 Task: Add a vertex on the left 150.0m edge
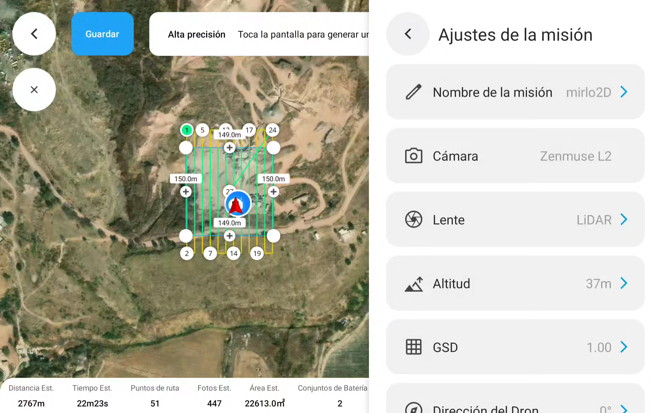coord(186,192)
